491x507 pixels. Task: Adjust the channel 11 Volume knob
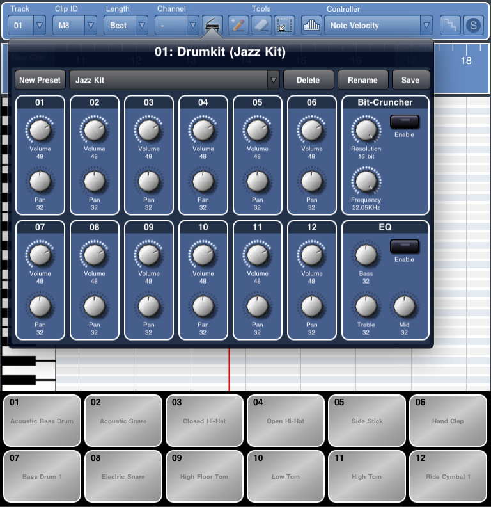coord(258,255)
